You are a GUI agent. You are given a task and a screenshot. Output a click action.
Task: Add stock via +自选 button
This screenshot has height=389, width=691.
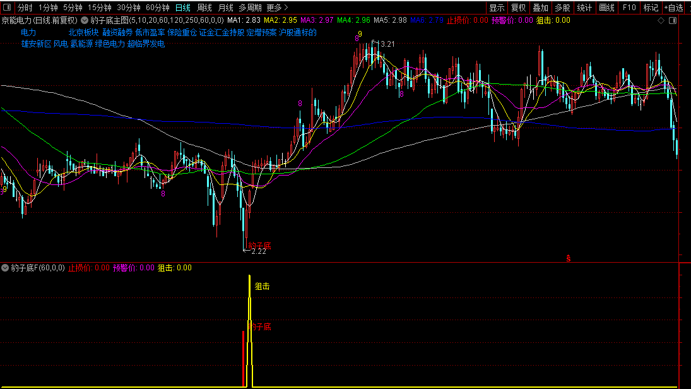point(674,8)
